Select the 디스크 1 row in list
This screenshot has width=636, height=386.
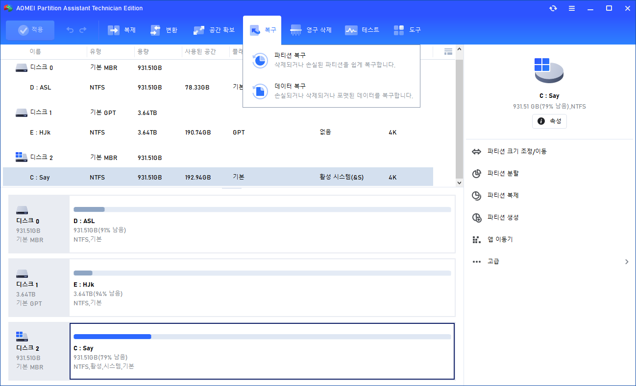point(218,113)
